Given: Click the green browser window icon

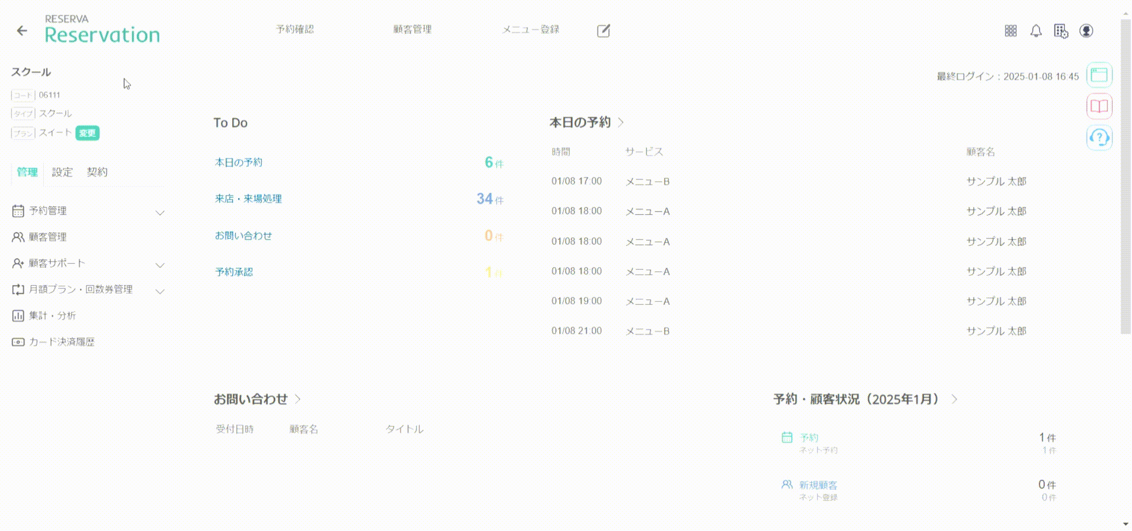Looking at the screenshot, I should click(1099, 75).
